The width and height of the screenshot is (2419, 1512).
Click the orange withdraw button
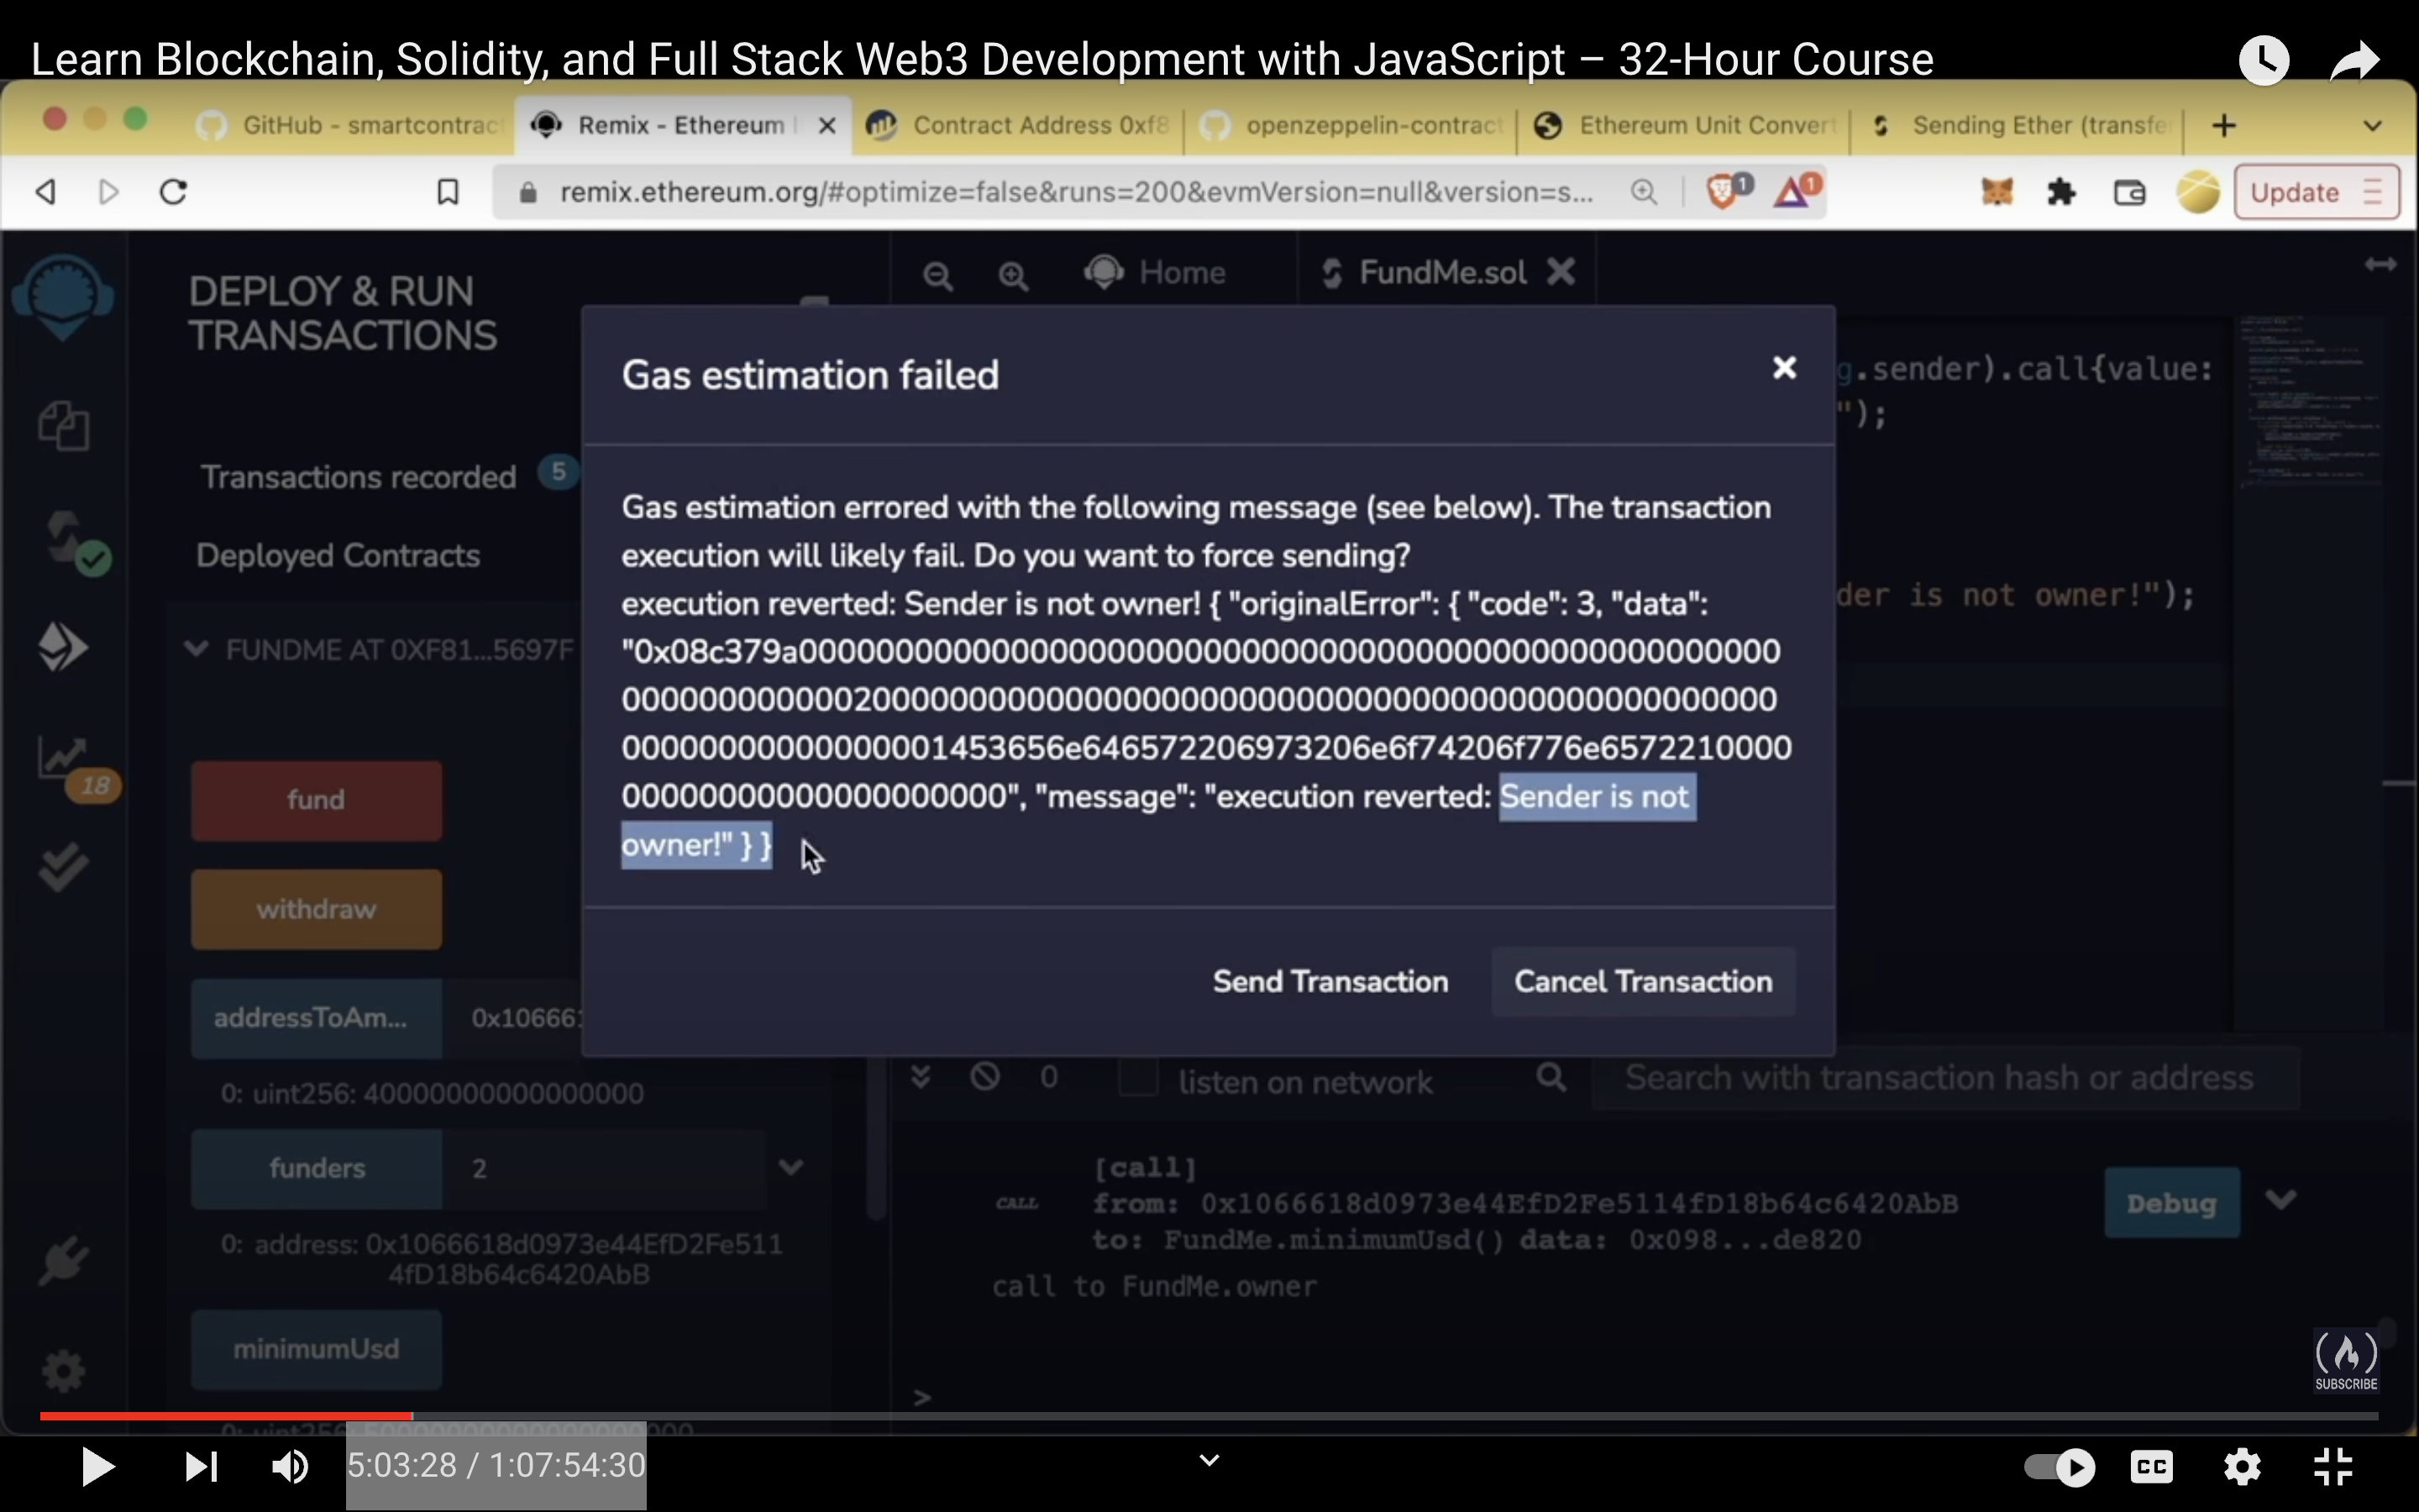pyautogui.click(x=316, y=909)
